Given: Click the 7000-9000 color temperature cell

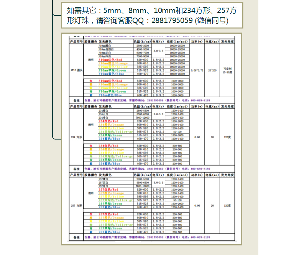Looking at the screenshot, I should pyautogui.click(x=142, y=56).
